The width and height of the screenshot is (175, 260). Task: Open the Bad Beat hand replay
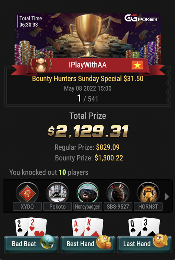(x=31, y=244)
